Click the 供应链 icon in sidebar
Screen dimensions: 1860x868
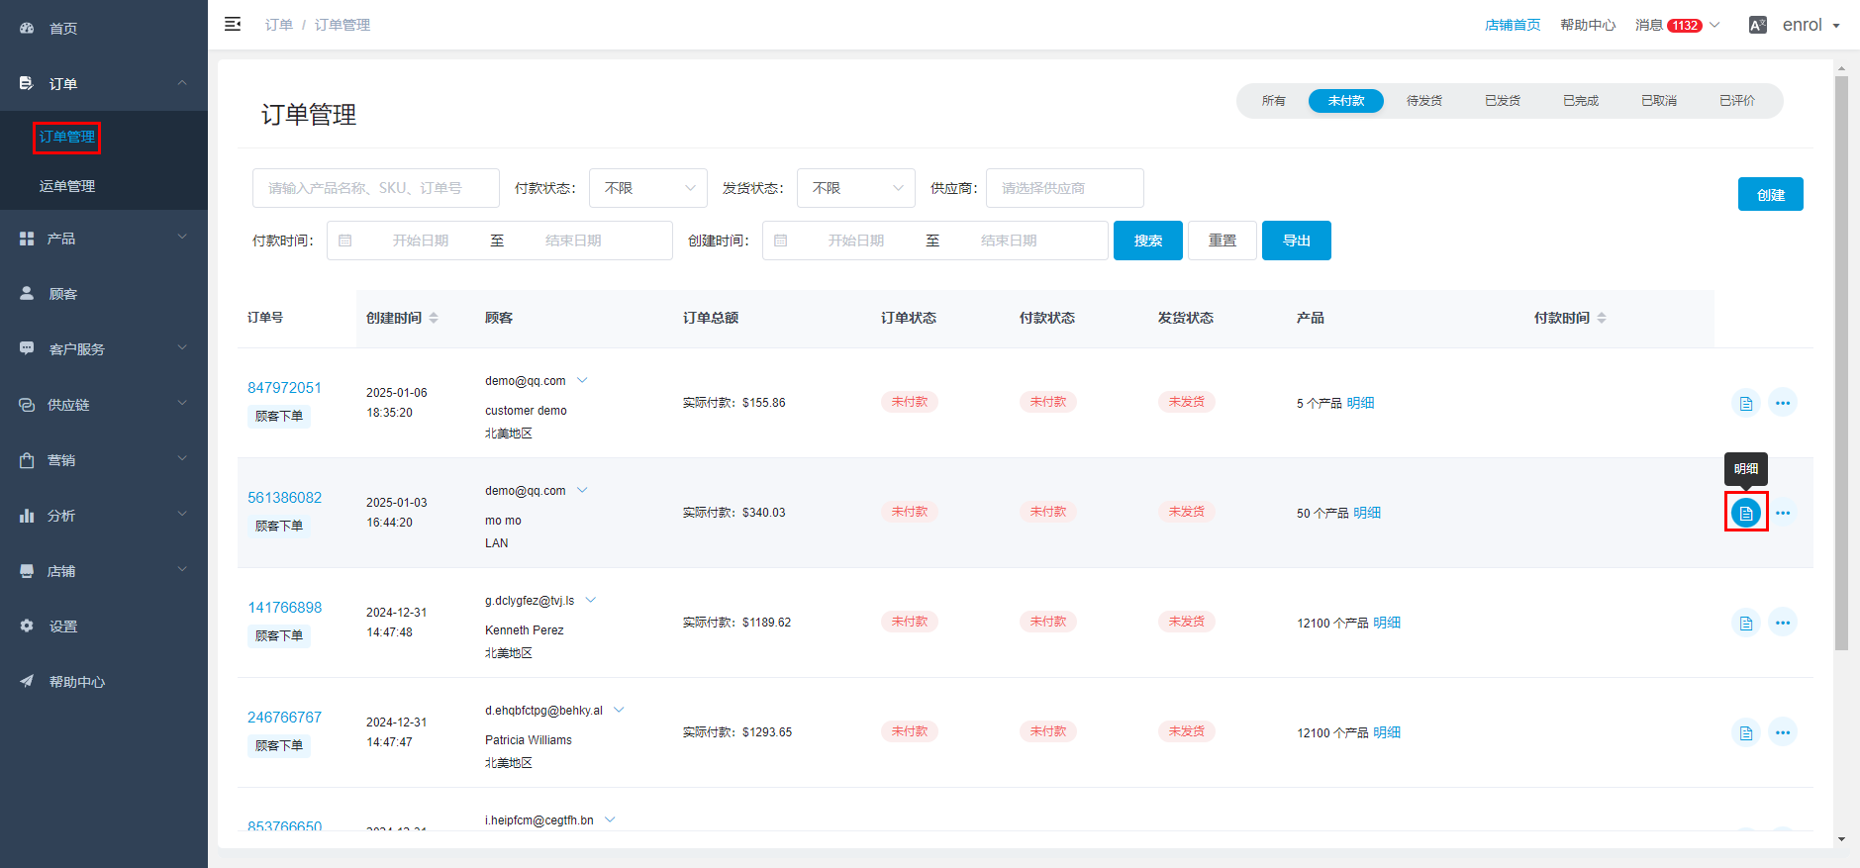(x=27, y=404)
